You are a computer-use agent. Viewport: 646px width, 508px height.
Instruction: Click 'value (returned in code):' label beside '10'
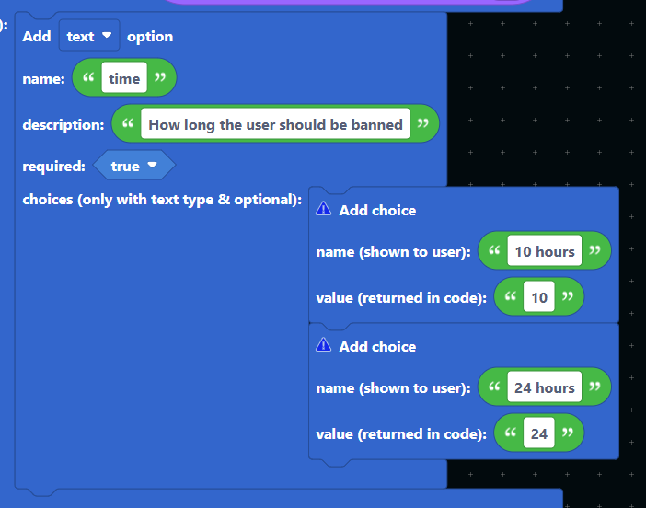click(401, 298)
